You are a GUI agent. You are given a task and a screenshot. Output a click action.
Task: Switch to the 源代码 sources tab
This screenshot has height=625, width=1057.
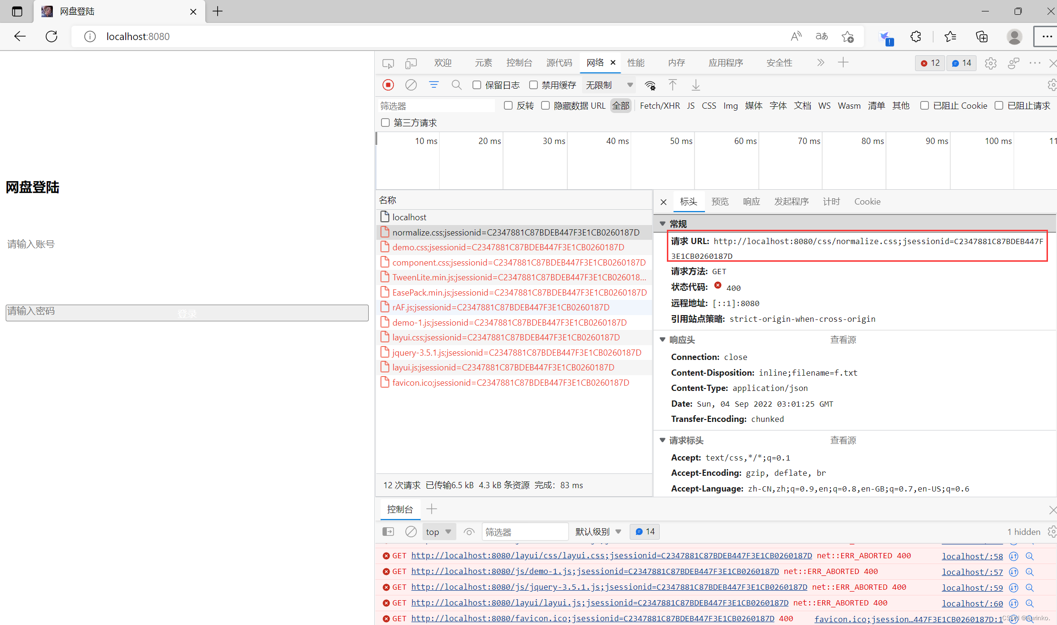559,63
